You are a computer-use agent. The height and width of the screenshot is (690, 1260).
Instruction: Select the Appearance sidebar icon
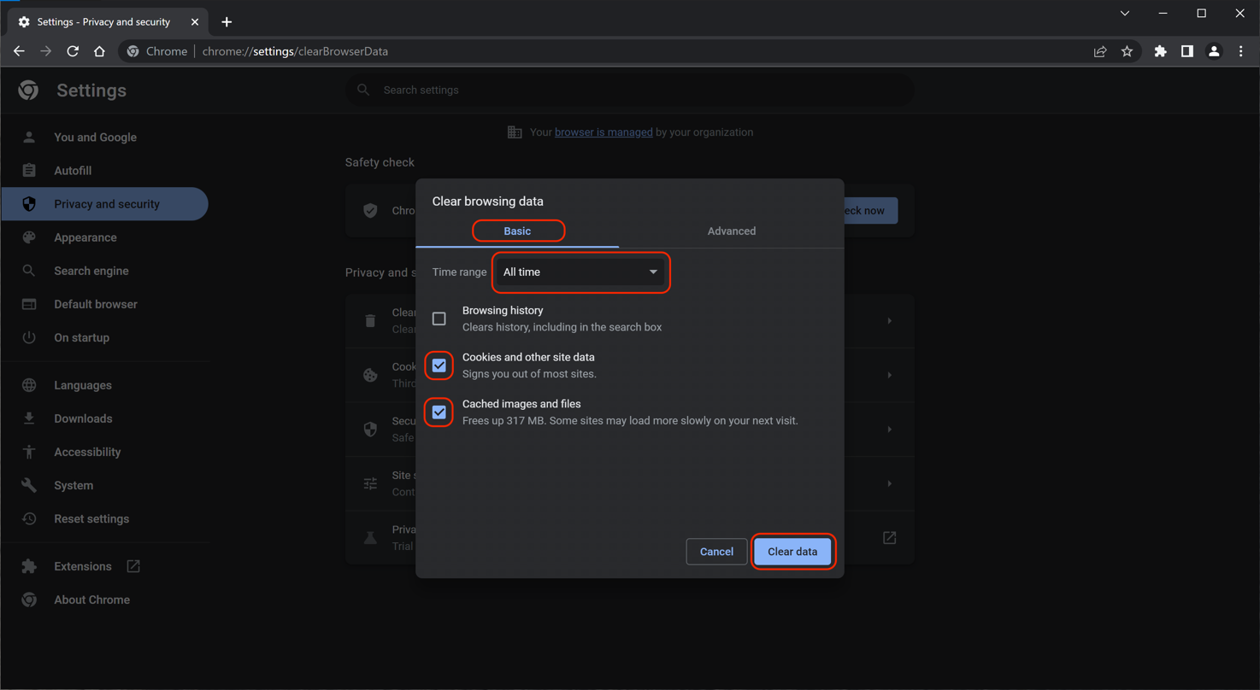tap(85, 237)
